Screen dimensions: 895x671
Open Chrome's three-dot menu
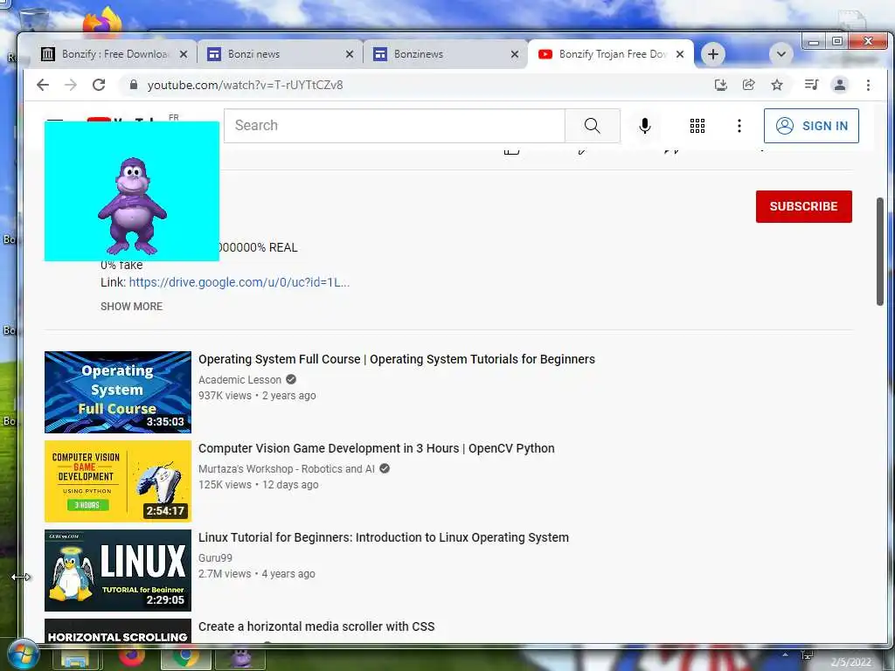868,85
